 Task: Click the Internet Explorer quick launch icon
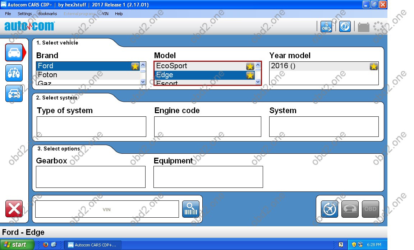[x=54, y=245]
